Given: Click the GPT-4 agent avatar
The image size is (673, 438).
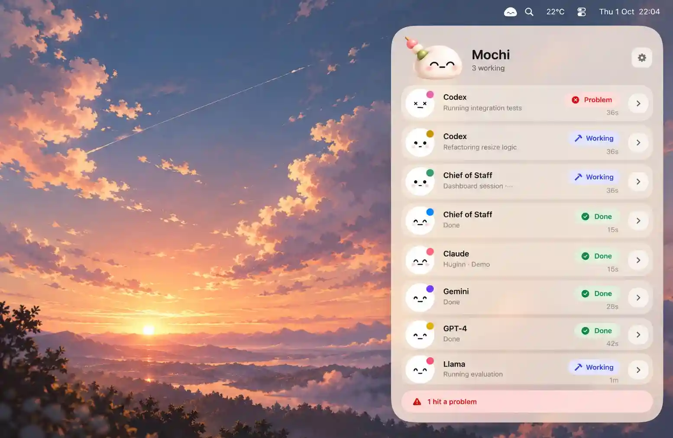Looking at the screenshot, I should point(420,335).
